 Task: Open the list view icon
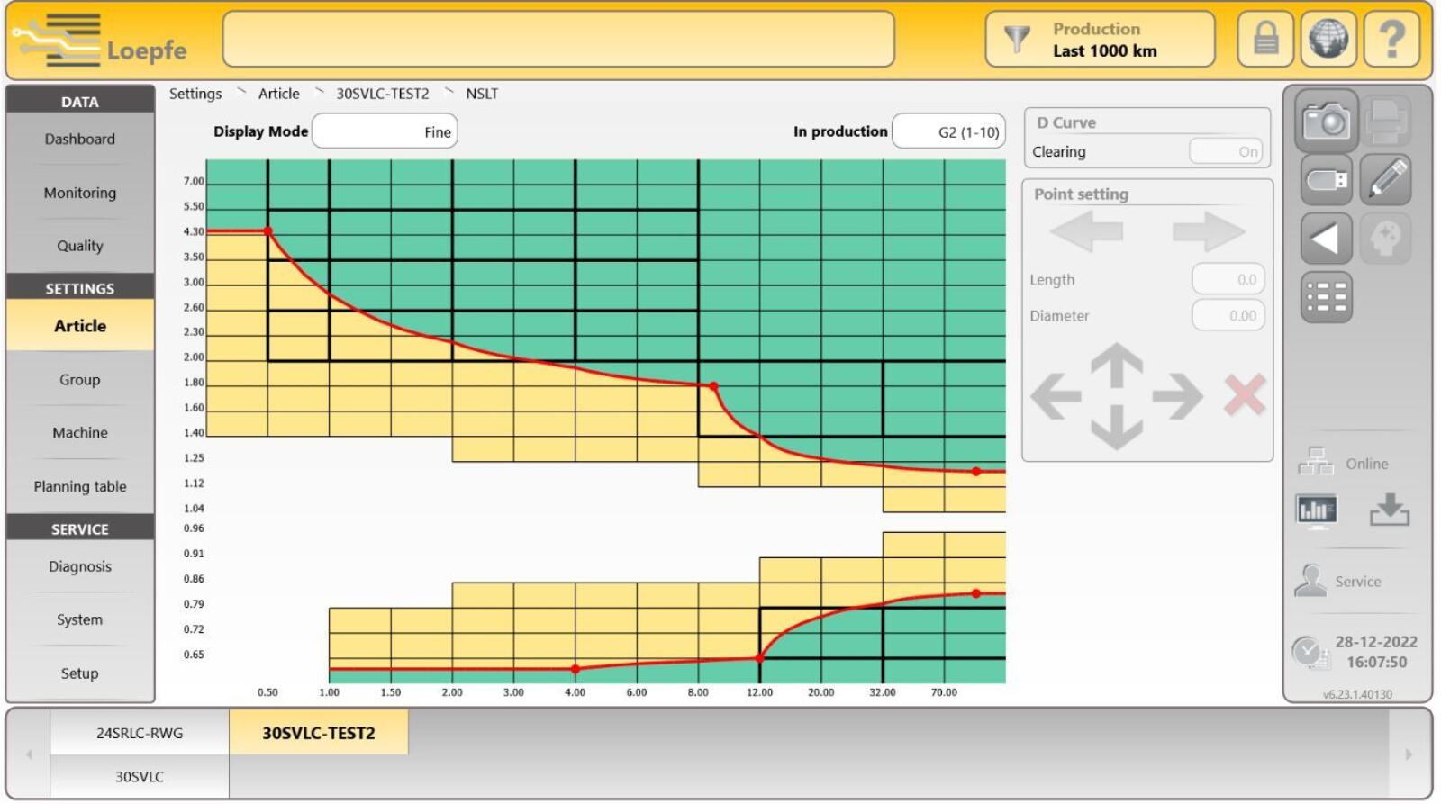1326,297
